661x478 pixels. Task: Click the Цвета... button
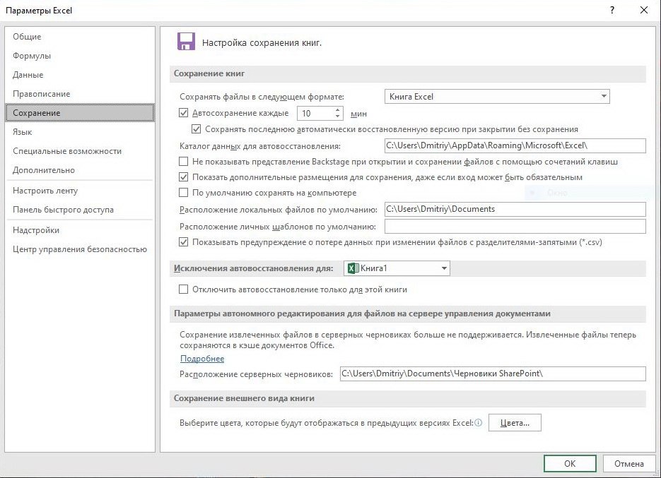coord(515,423)
